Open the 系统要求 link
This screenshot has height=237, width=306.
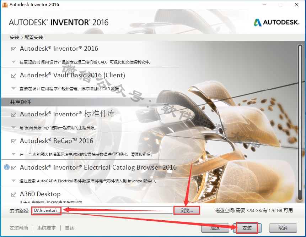(47, 228)
